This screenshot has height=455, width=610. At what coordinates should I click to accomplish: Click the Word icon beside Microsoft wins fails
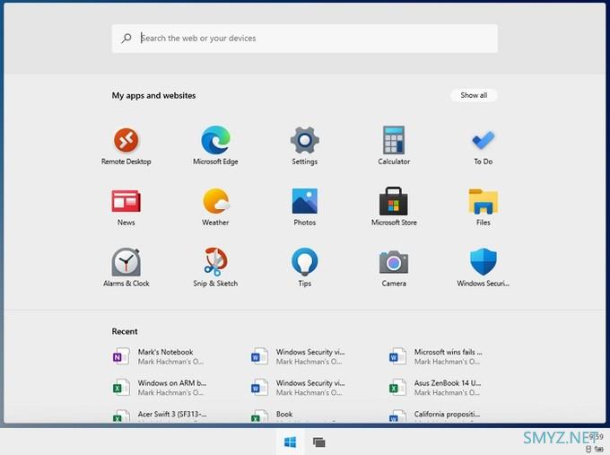[397, 356]
